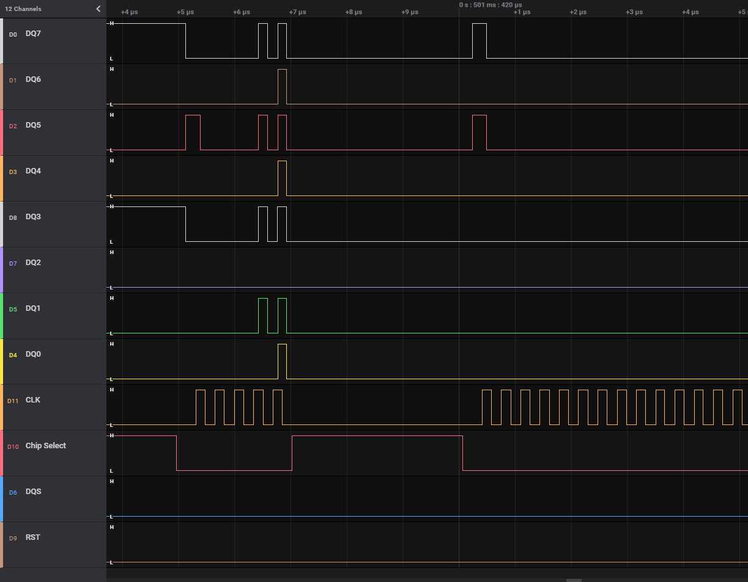Click the green color strip of DQ1

[1, 316]
